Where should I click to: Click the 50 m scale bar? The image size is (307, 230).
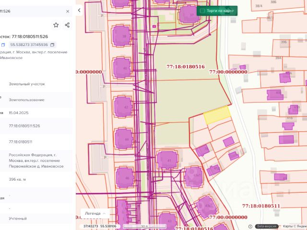point(145,226)
